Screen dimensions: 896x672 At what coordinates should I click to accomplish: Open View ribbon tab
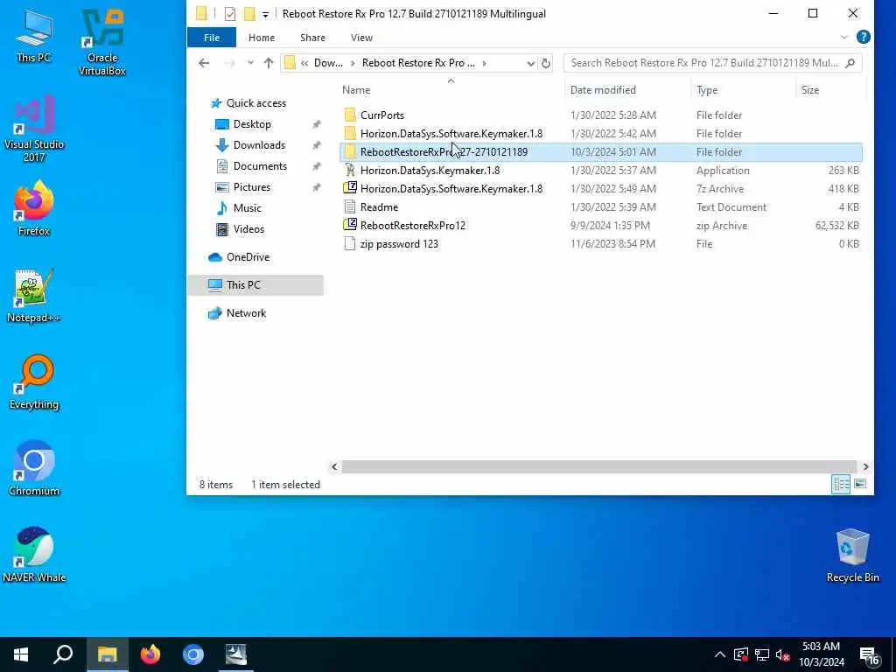click(361, 38)
